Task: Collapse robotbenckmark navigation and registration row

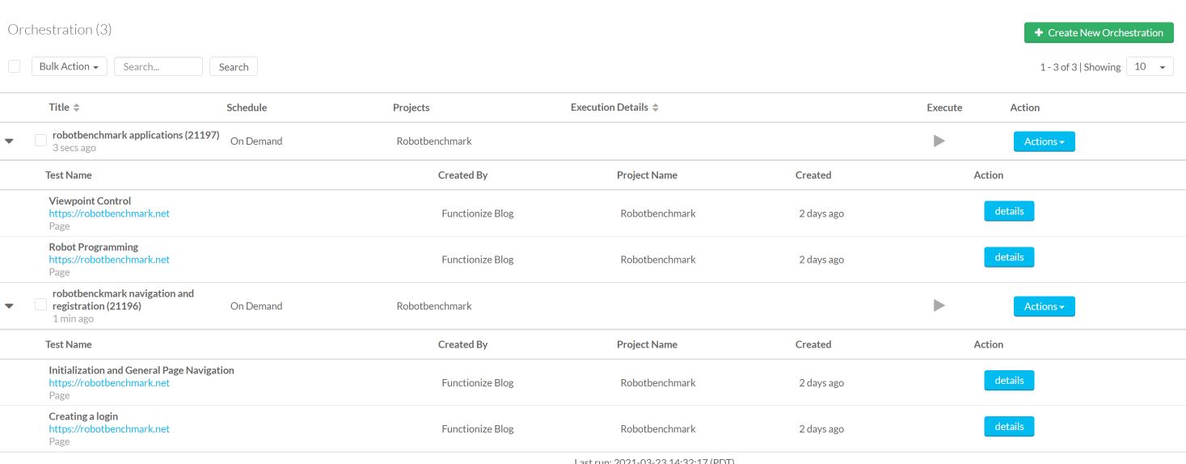Action: (10, 306)
